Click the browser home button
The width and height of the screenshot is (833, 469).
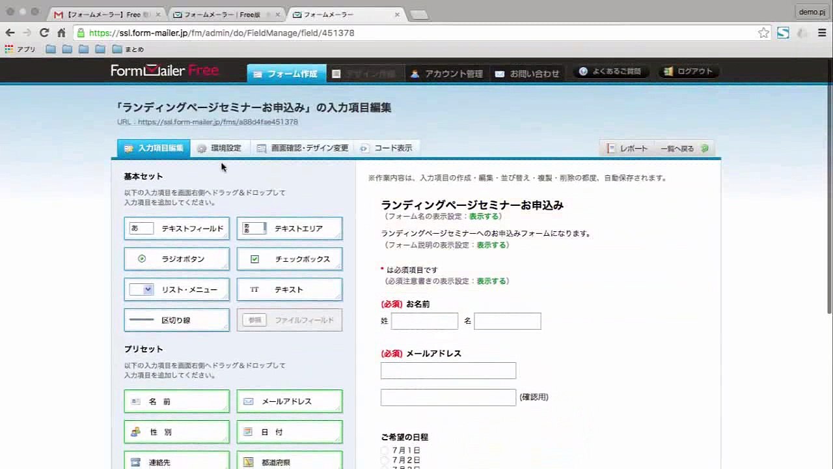pyautogui.click(x=61, y=33)
